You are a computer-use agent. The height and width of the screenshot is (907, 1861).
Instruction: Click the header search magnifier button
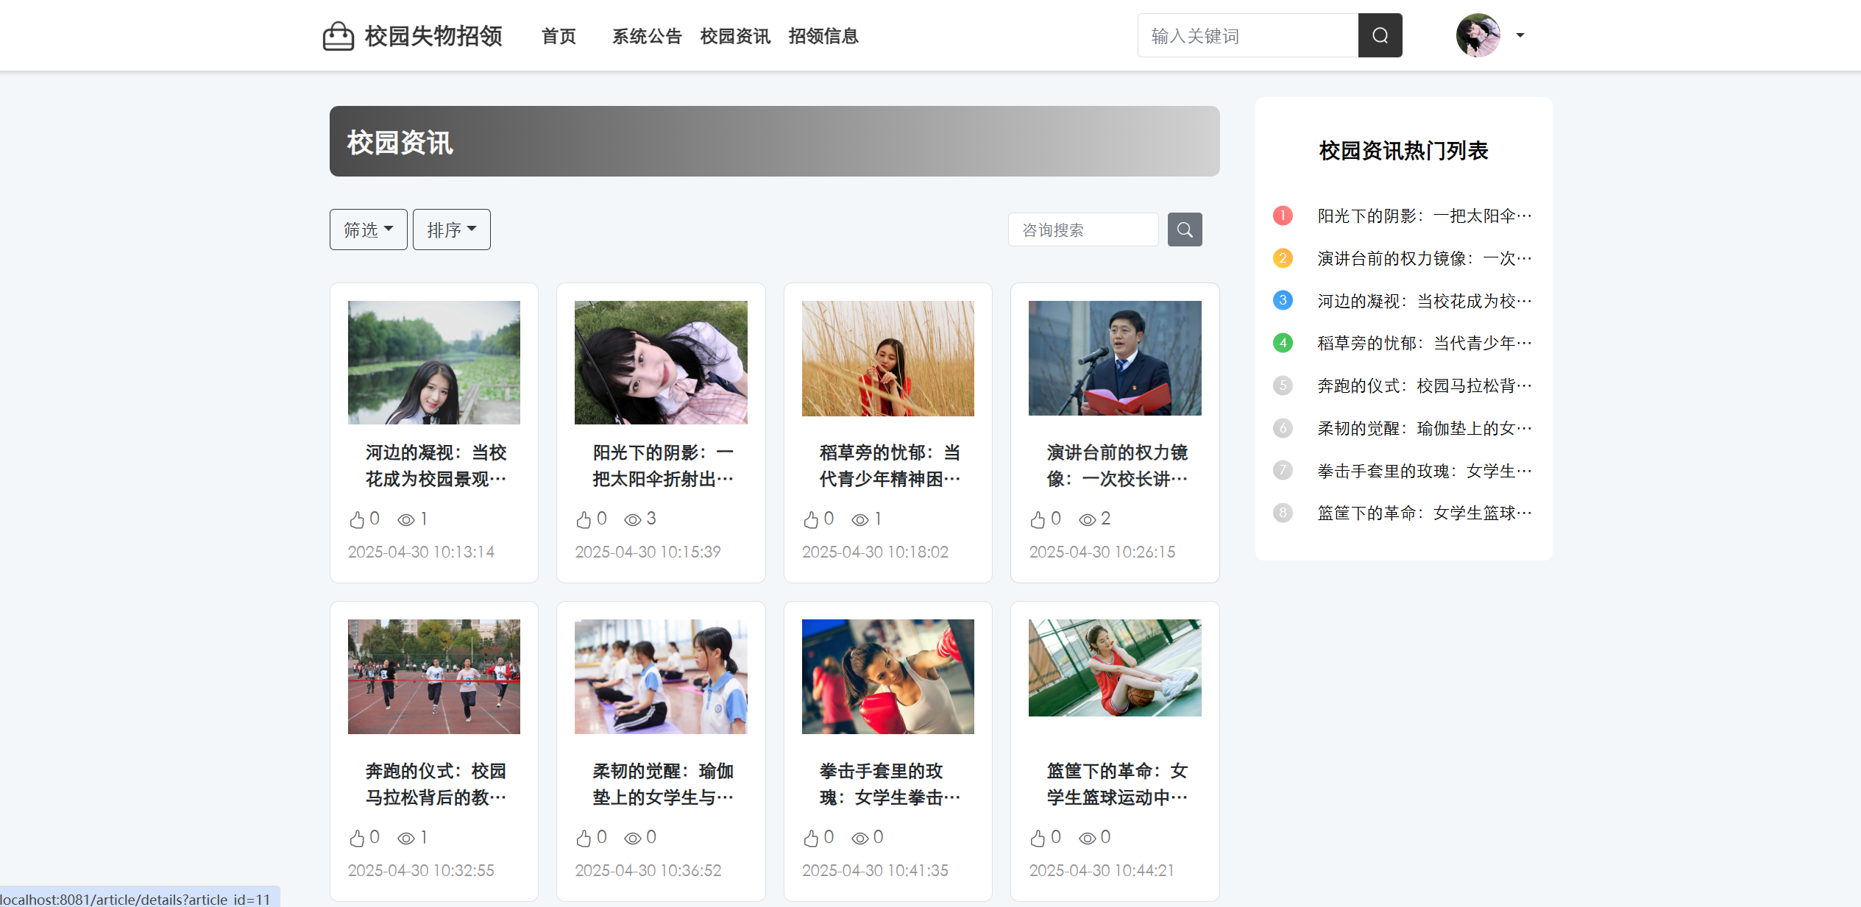(x=1380, y=35)
